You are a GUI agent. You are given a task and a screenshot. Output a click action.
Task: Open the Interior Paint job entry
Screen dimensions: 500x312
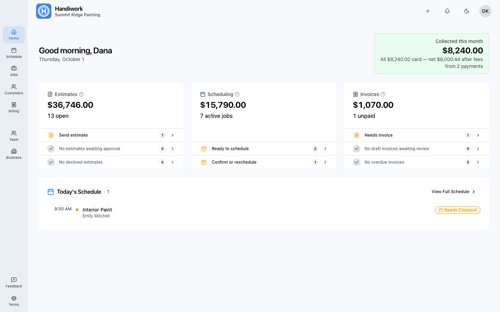[x=264, y=213]
